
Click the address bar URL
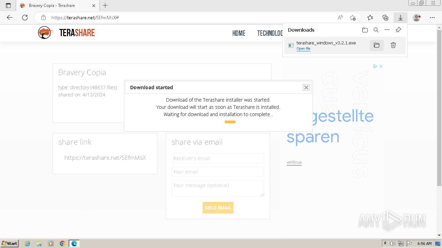pyautogui.click(x=85, y=18)
